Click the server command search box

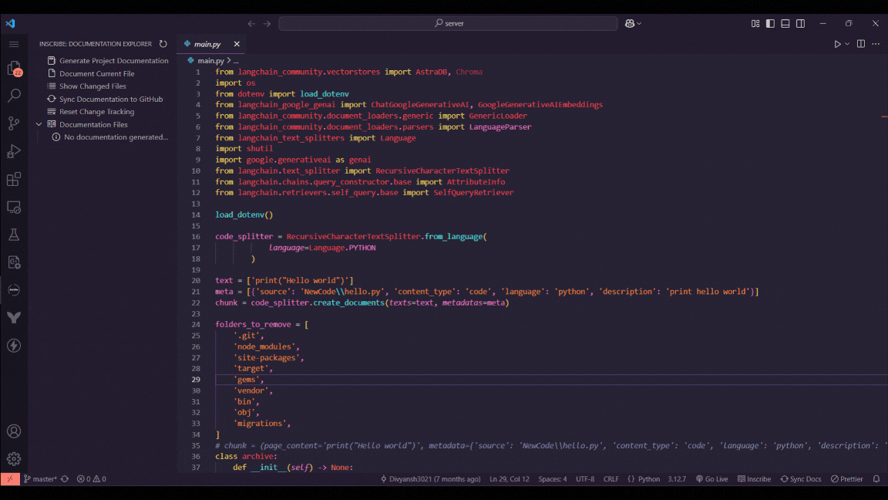coord(448,23)
